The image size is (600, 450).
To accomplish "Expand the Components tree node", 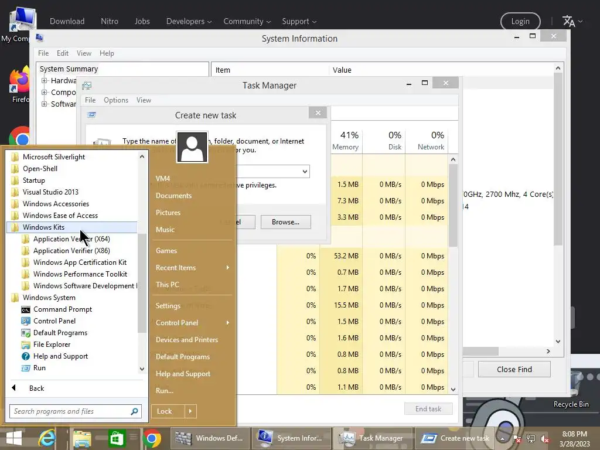I will (x=45, y=92).
